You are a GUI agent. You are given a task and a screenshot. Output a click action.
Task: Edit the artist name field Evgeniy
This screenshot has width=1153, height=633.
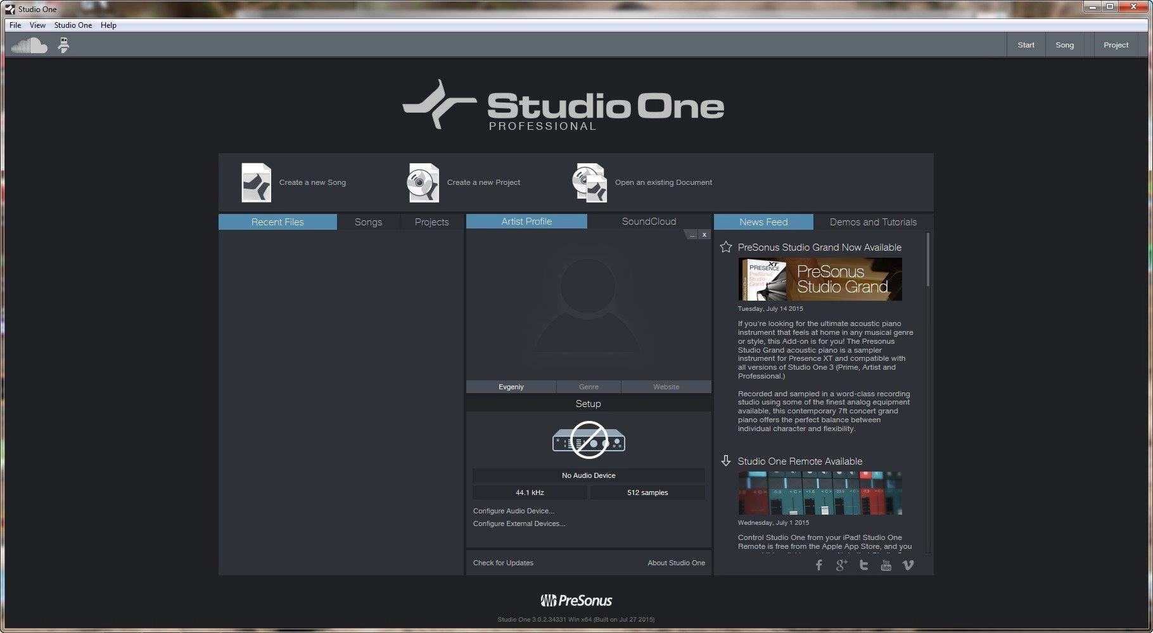[x=511, y=387]
